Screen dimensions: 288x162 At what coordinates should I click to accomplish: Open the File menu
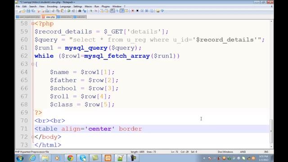tap(18, 6)
